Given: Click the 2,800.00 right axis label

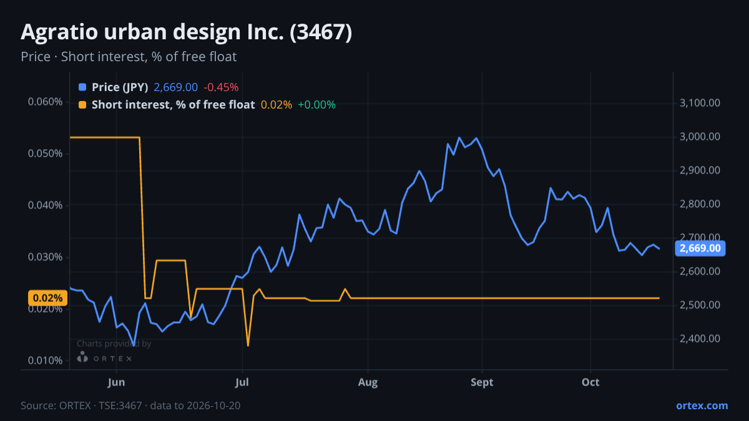Looking at the screenshot, I should click(x=700, y=204).
